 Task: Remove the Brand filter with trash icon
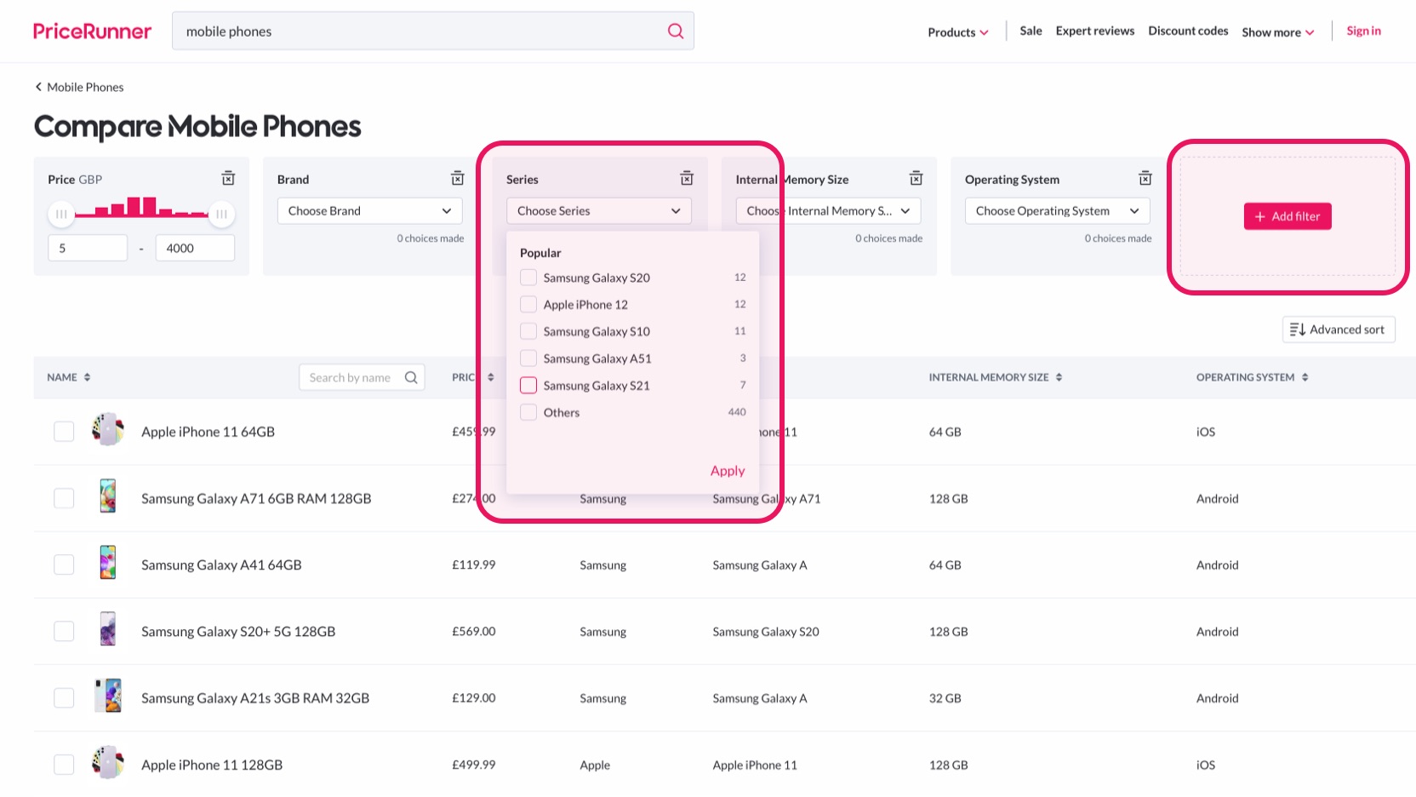(458, 179)
